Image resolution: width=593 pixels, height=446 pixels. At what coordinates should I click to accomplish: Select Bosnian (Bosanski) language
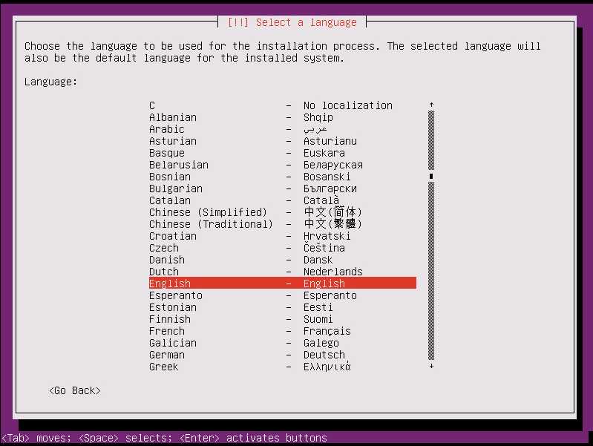(x=283, y=177)
